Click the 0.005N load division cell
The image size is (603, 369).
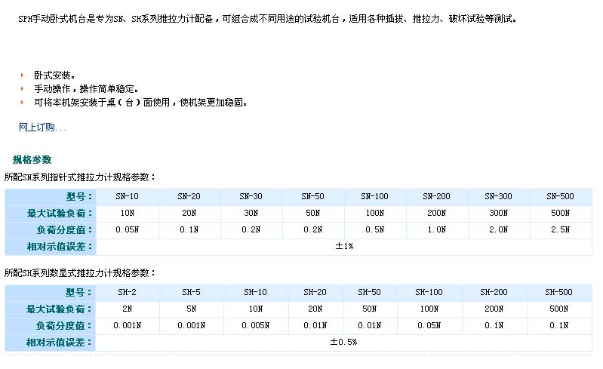pos(255,325)
